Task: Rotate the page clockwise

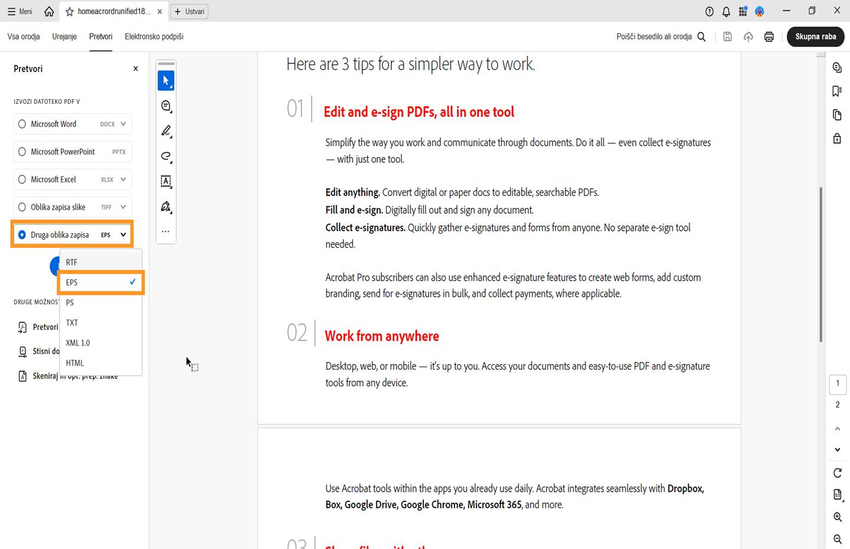Action: point(837,473)
